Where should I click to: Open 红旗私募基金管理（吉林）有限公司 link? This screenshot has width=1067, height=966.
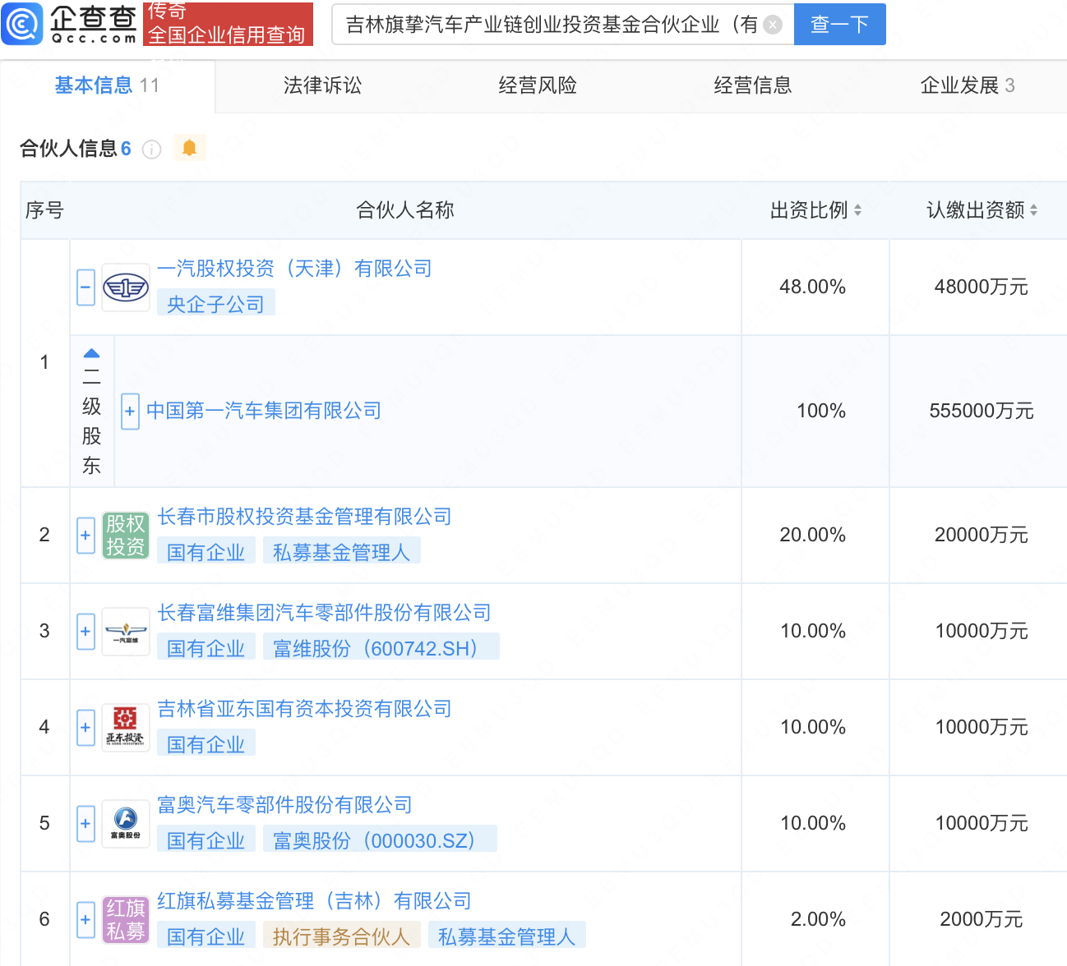pyautogui.click(x=314, y=901)
